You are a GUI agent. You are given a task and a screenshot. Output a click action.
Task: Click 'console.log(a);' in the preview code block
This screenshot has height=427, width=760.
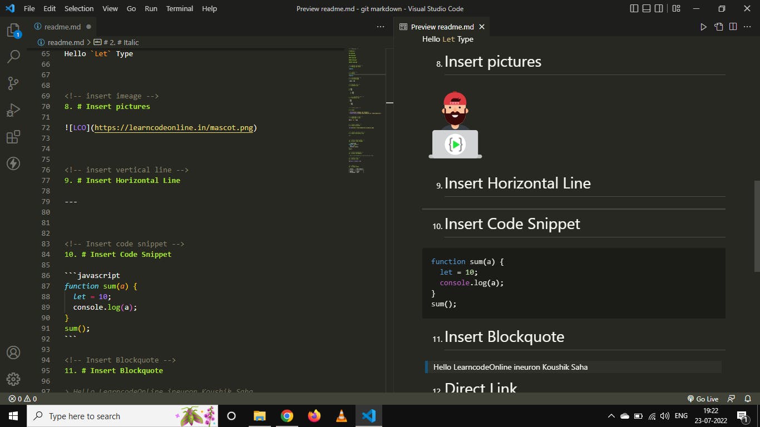coord(472,283)
